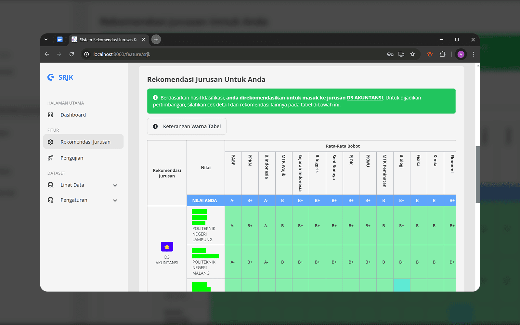Go back with the browser back arrow
This screenshot has width=520, height=325.
47,54
